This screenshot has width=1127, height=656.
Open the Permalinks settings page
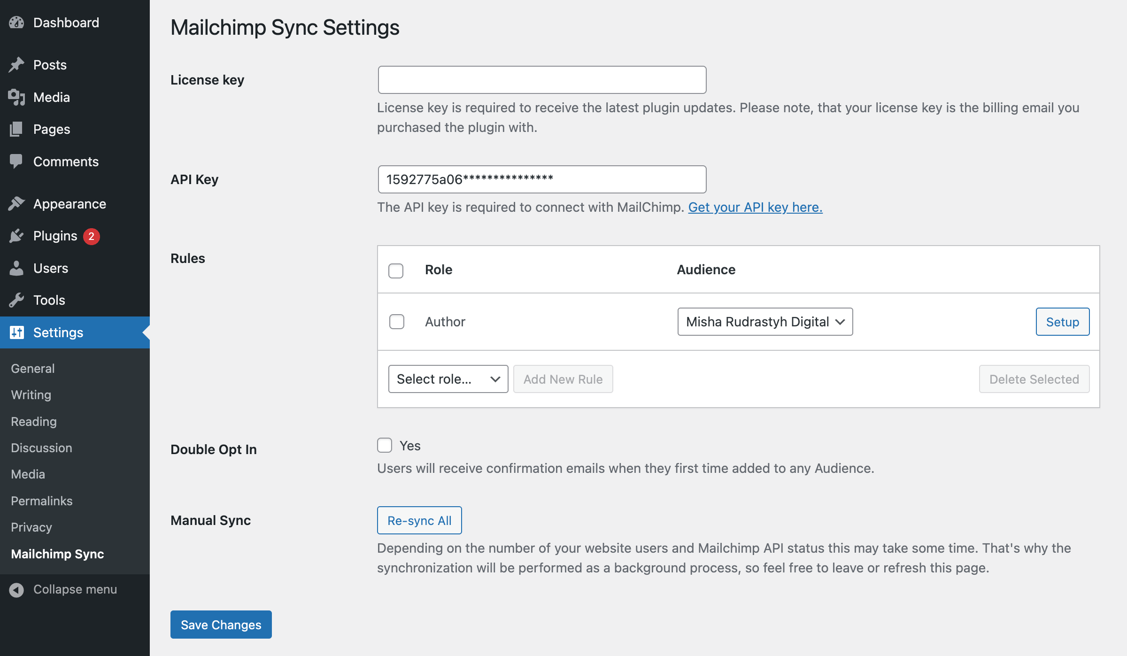[x=41, y=501]
